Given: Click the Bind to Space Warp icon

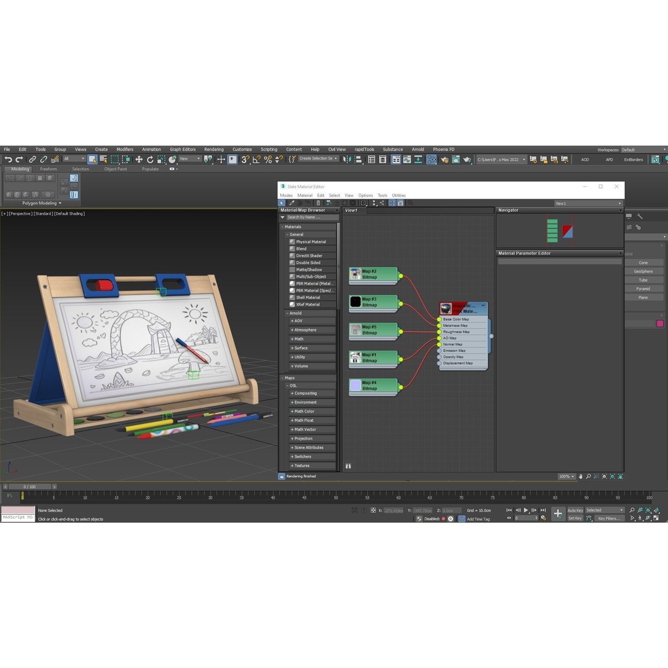Looking at the screenshot, I should click(x=55, y=160).
